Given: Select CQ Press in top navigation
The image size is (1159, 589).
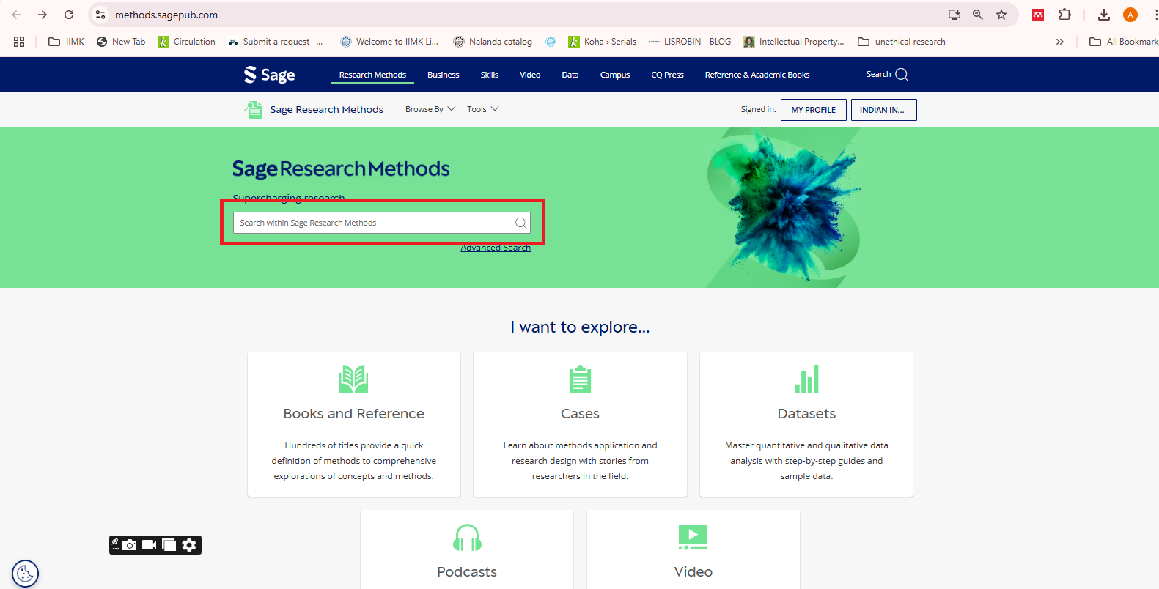Looking at the screenshot, I should click(667, 75).
